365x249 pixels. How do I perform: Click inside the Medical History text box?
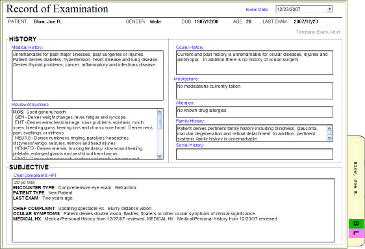pos(88,75)
